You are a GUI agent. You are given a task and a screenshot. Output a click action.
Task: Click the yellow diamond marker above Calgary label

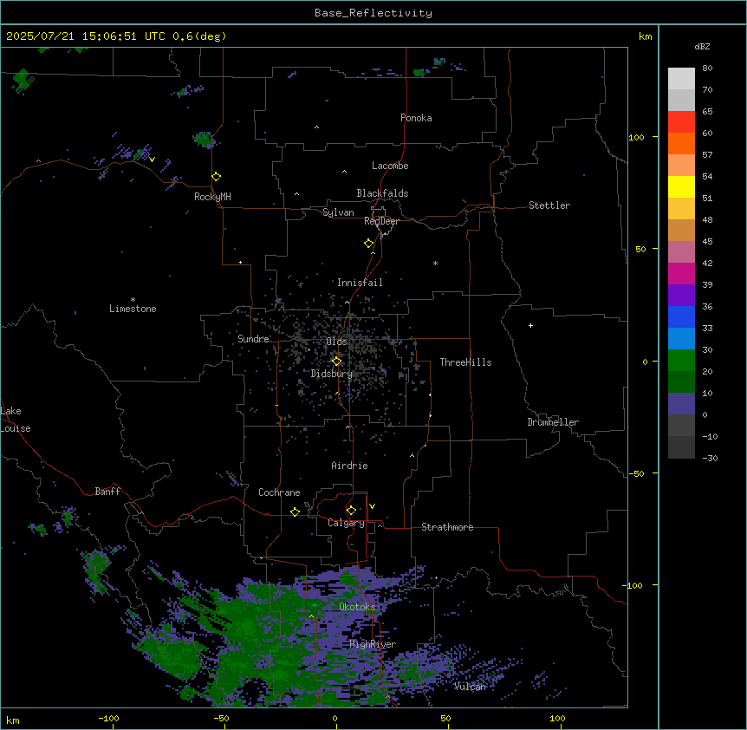(351, 511)
